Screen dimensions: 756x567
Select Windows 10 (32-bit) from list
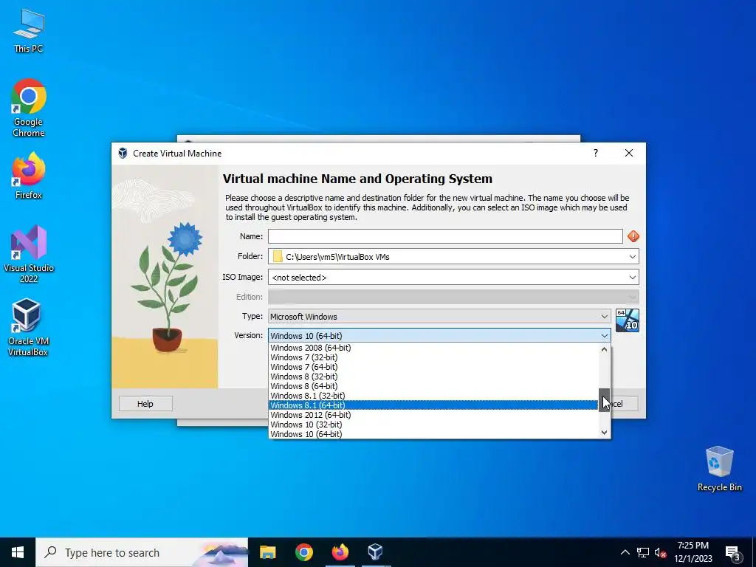click(433, 425)
